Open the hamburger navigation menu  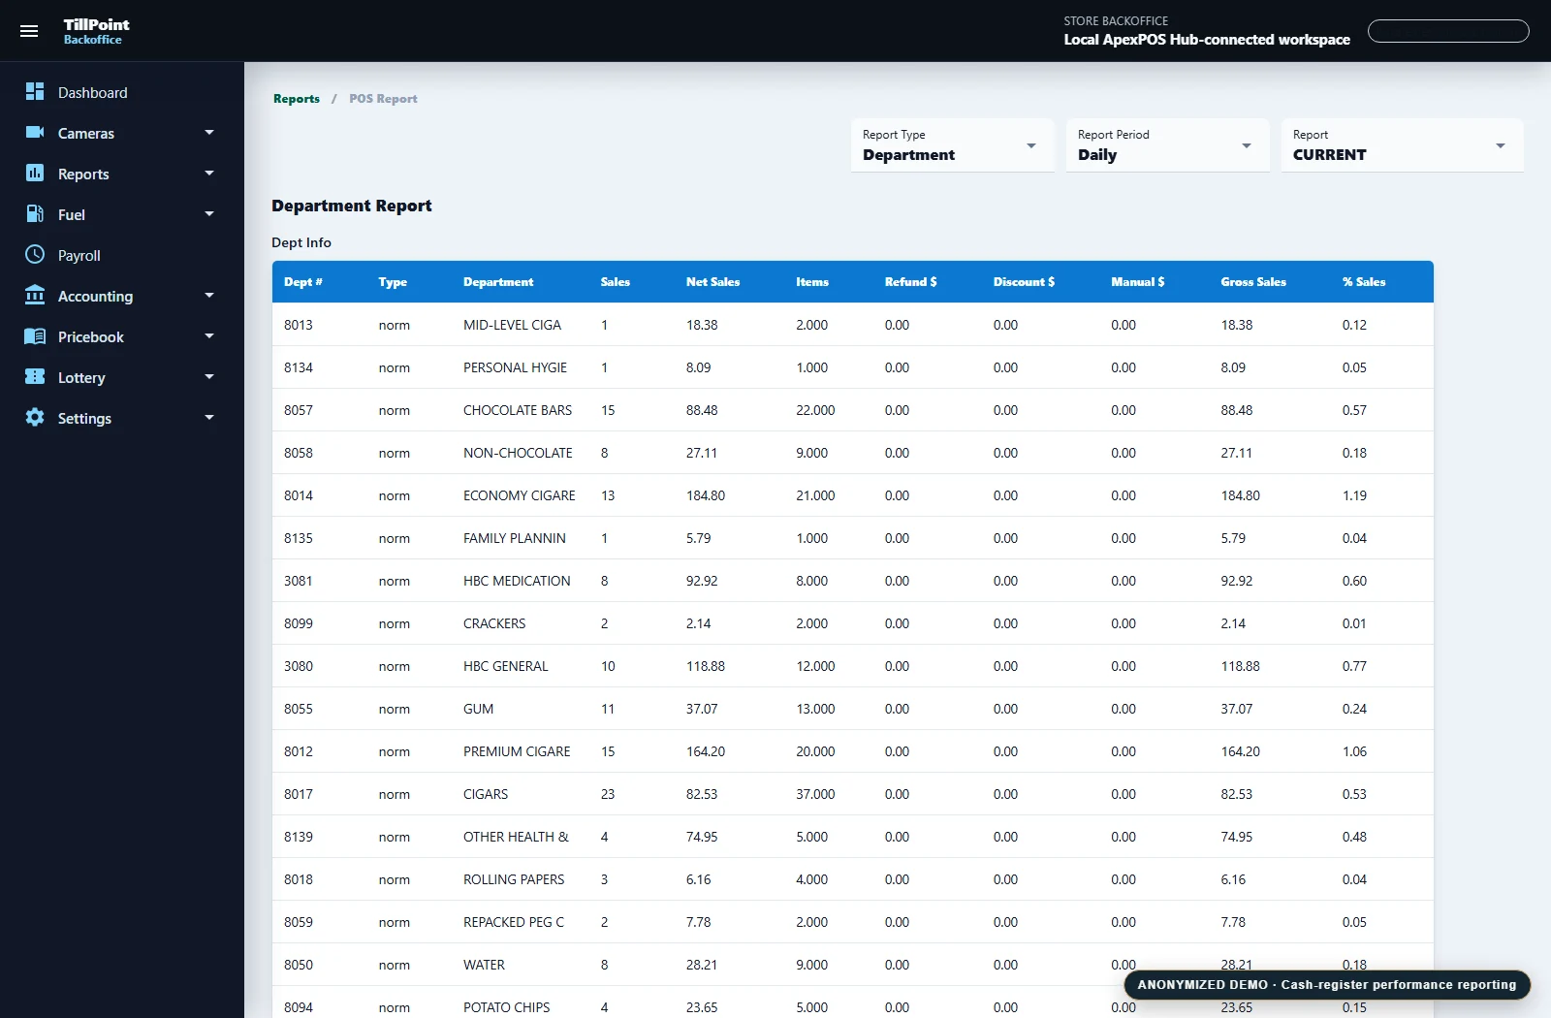(29, 31)
